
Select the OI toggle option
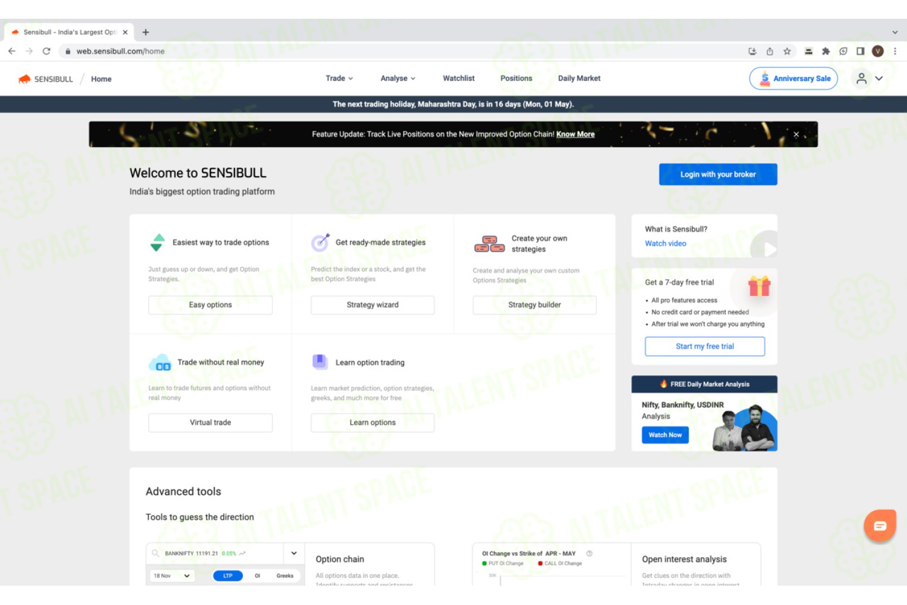point(257,576)
